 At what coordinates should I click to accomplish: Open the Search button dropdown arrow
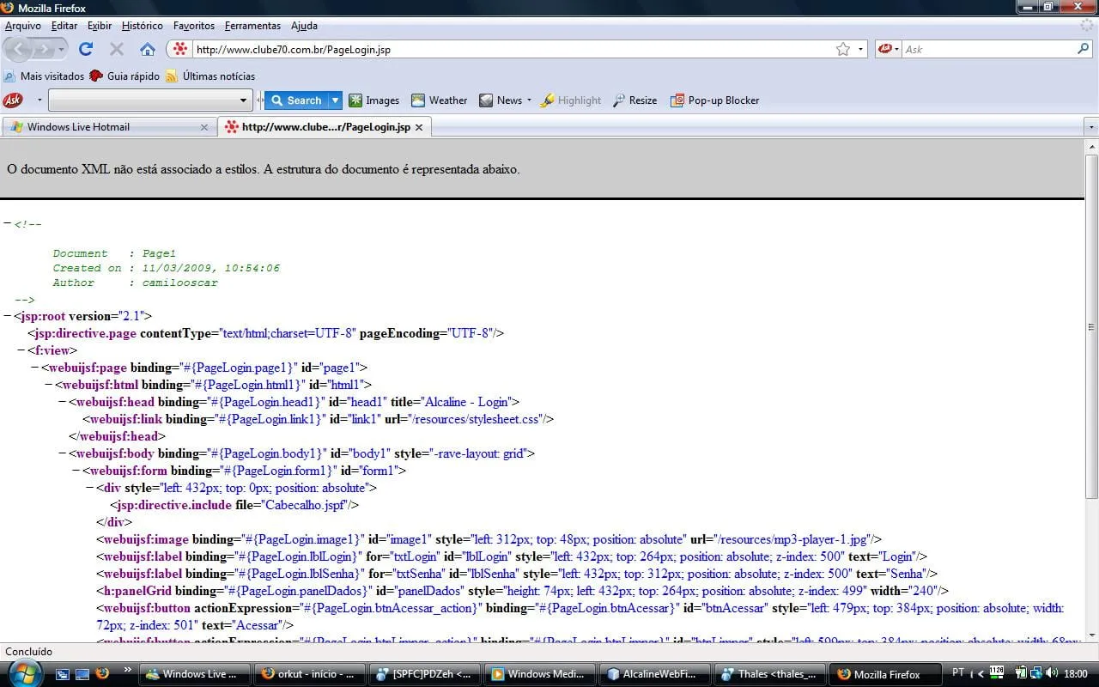[x=336, y=100]
